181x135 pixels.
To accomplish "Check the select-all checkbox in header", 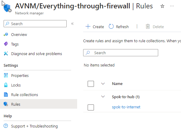I will point(91,84).
